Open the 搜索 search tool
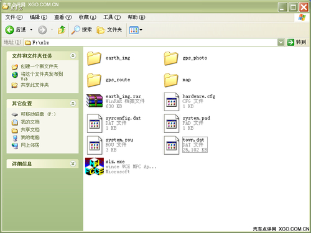 coord(81,30)
